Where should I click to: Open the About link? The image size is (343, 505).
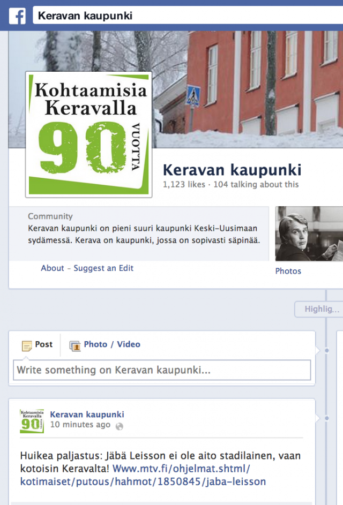point(52,268)
